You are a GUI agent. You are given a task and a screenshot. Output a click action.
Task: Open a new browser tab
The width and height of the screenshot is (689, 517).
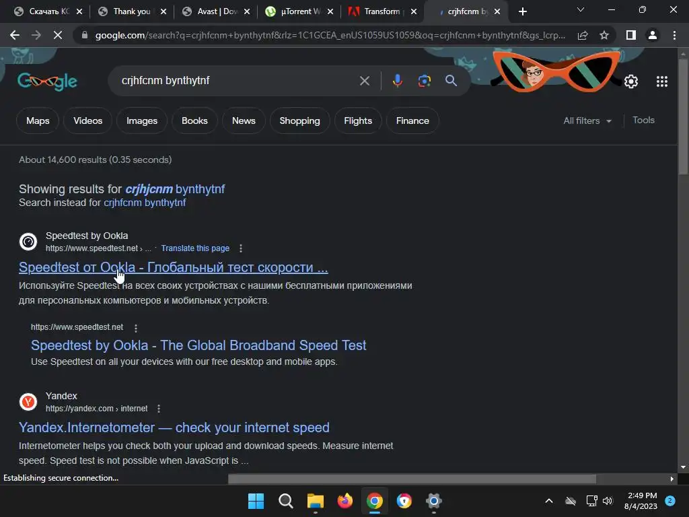522,11
